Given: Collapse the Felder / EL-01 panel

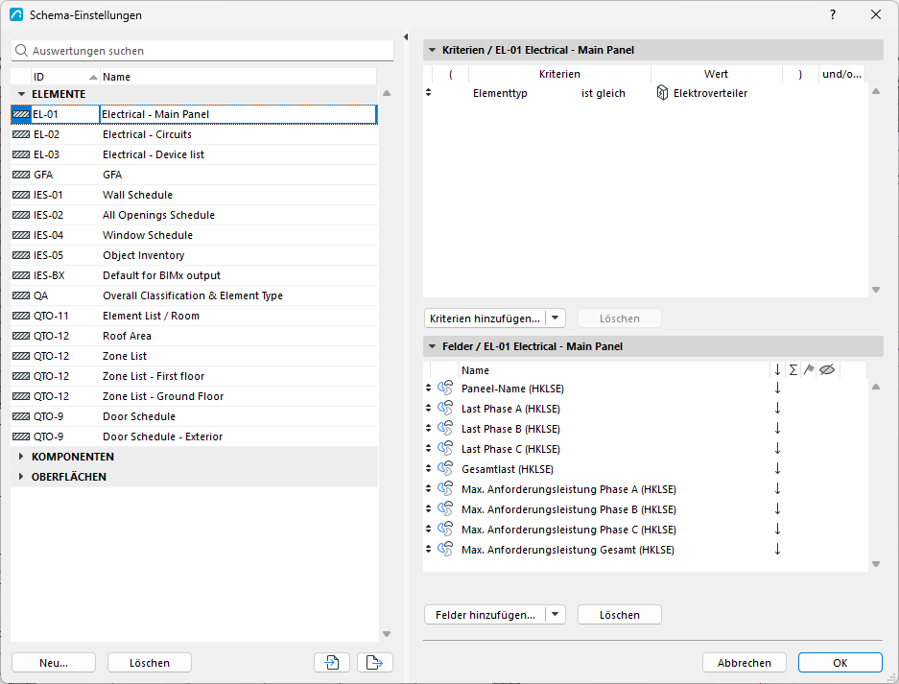Looking at the screenshot, I should [433, 346].
